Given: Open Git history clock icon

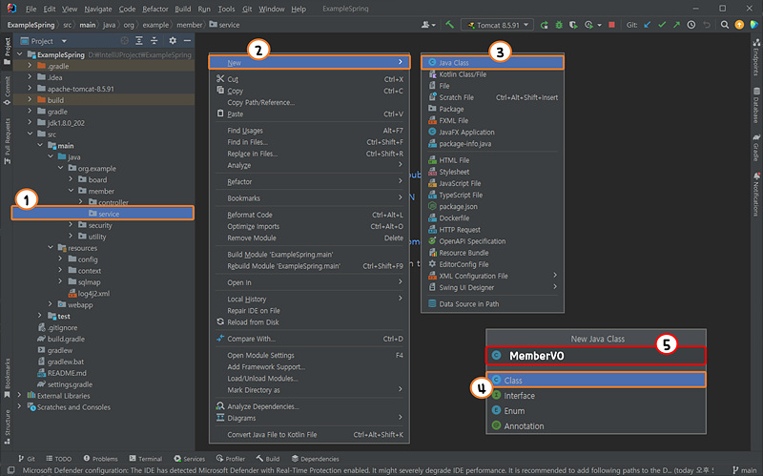Looking at the screenshot, I should [x=691, y=25].
